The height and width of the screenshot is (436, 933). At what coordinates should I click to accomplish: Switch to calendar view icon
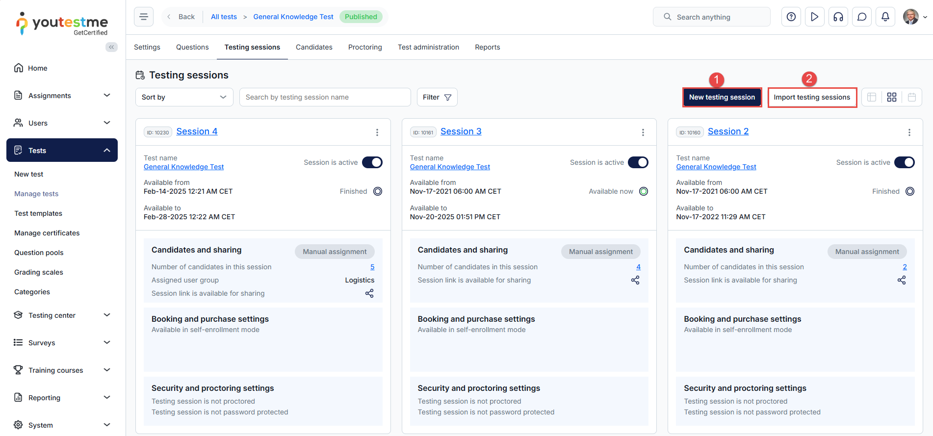(x=911, y=97)
